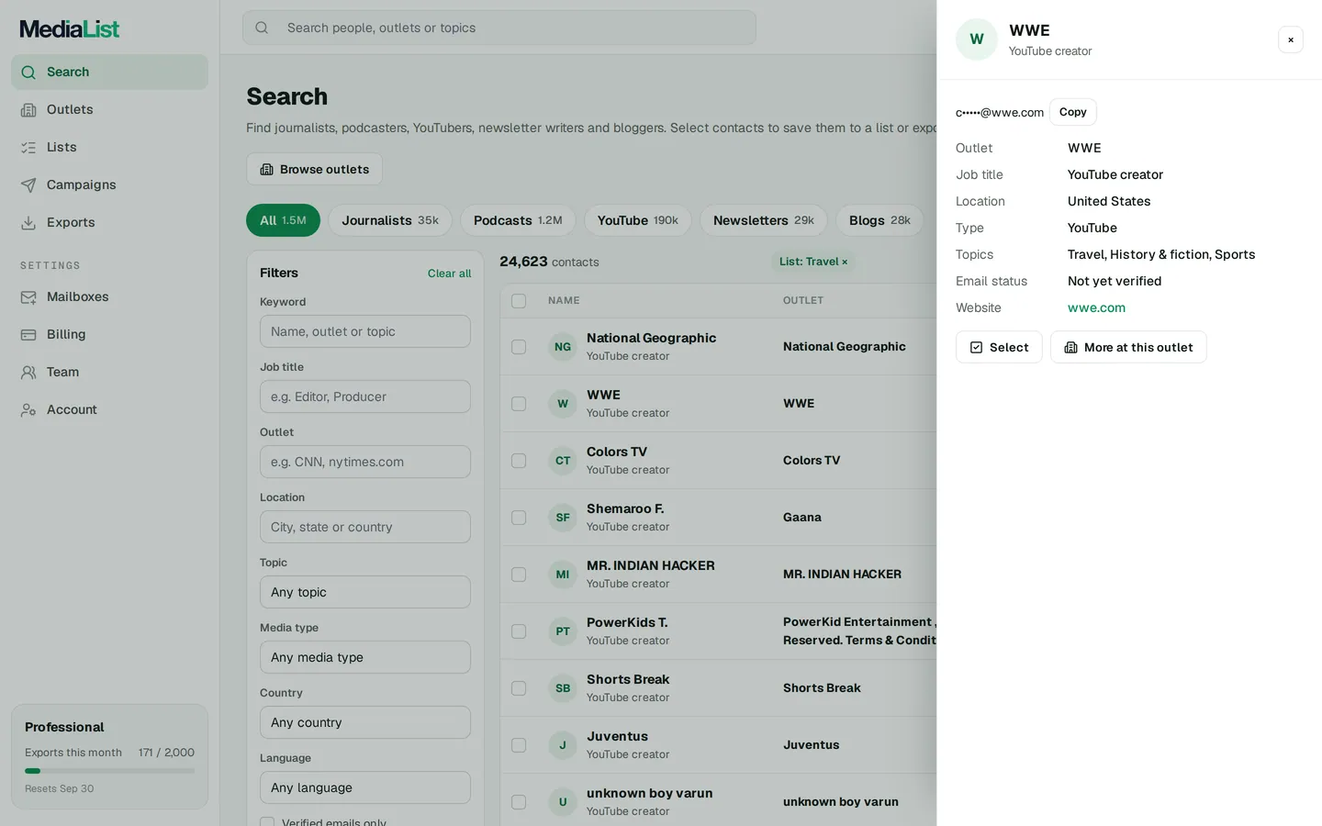1322x826 pixels.
Task: Click the Search sidebar magnifier icon
Action: pos(28,72)
